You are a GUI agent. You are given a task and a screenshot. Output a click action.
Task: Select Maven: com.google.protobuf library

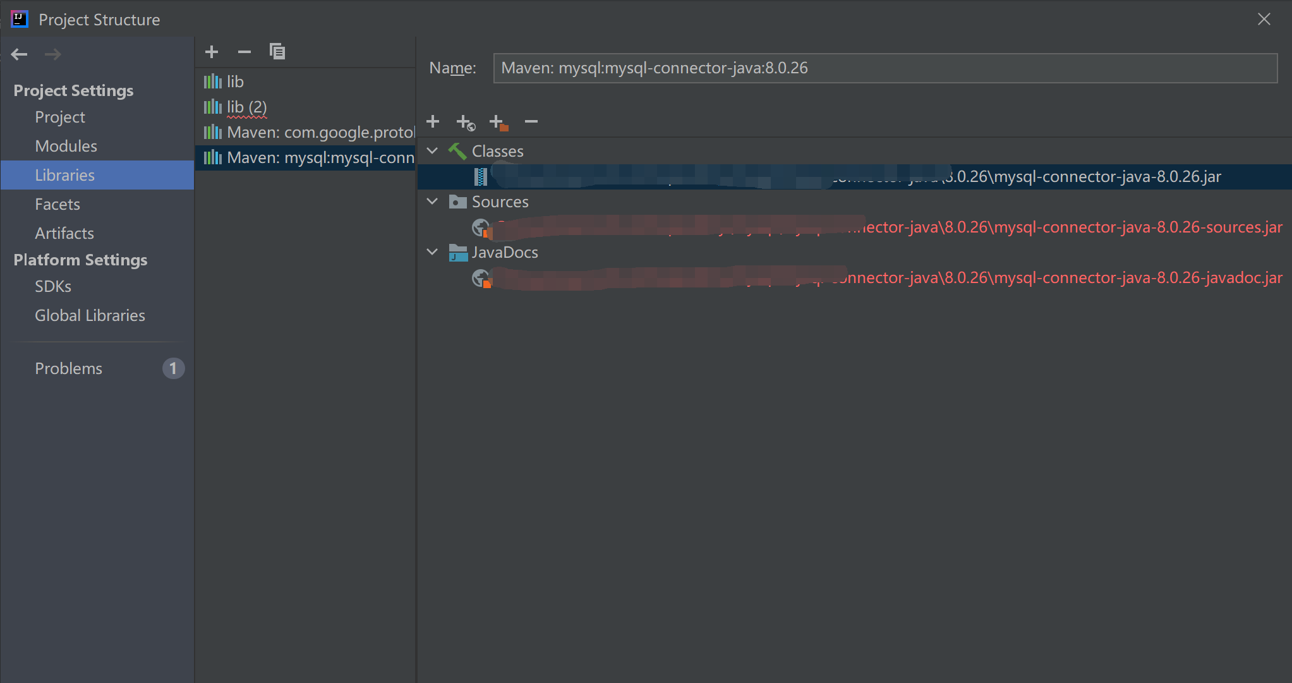click(x=305, y=132)
